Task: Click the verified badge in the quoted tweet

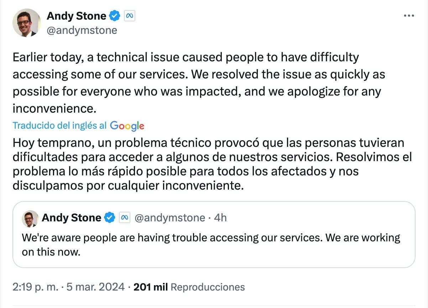Action: pos(109,217)
